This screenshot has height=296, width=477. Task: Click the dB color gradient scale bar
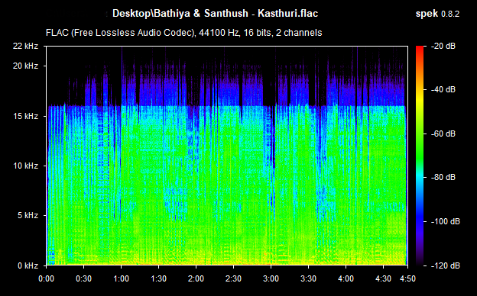[420, 156]
